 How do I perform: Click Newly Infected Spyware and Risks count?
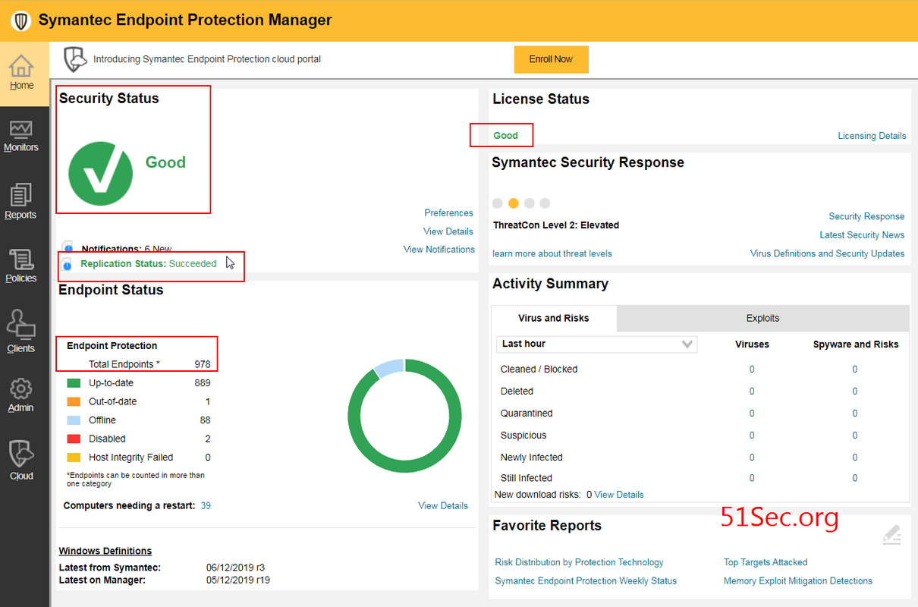point(854,458)
